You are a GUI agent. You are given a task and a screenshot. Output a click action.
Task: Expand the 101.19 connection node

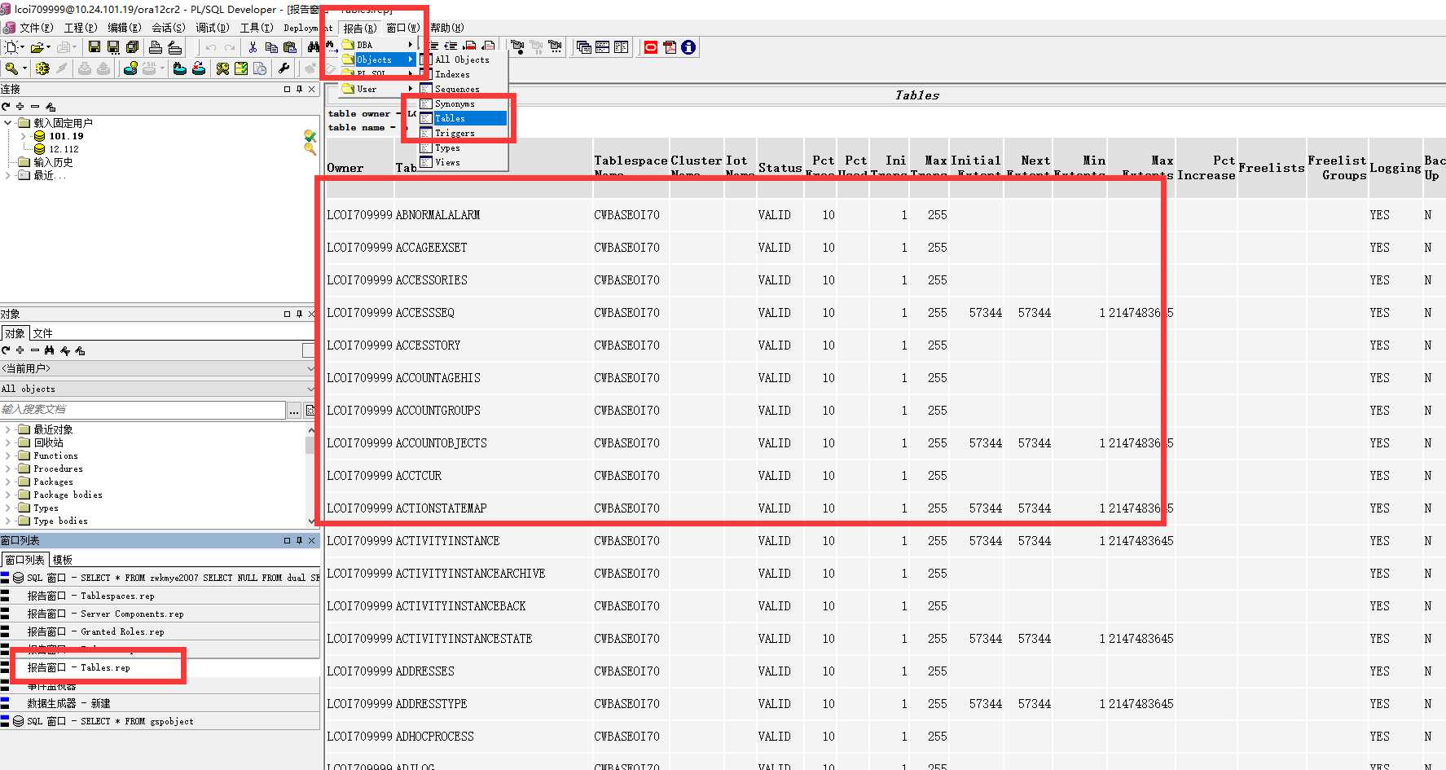[23, 136]
